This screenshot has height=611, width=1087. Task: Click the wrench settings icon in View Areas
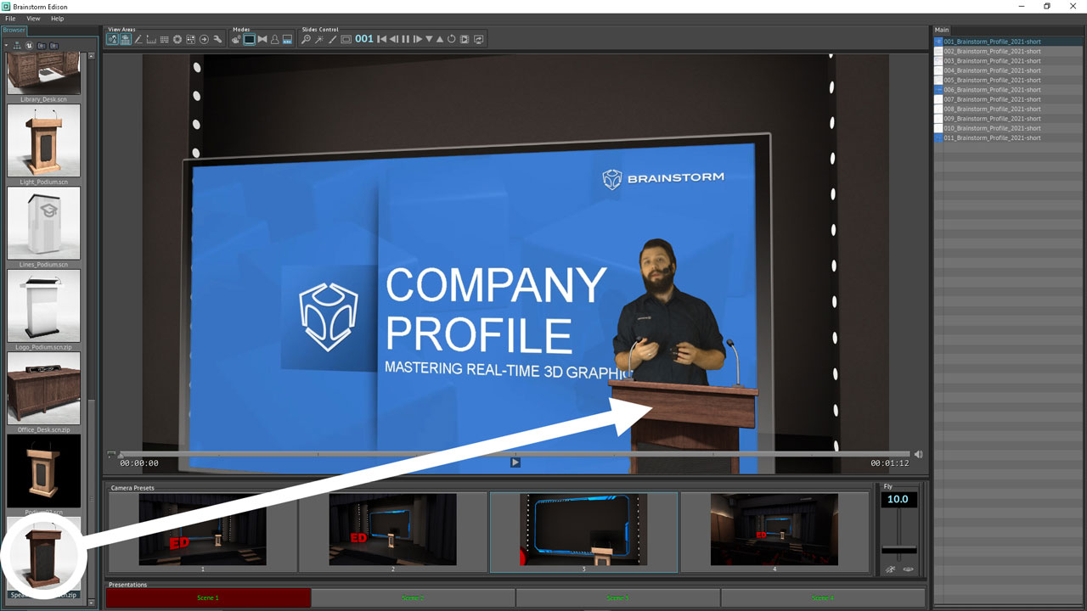click(x=217, y=39)
